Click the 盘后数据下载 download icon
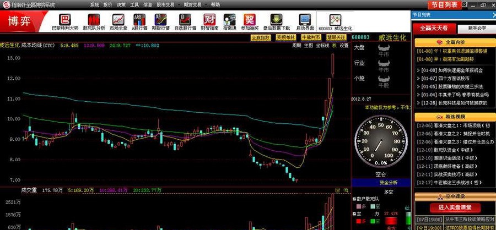The image size is (496, 230). [x=276, y=20]
